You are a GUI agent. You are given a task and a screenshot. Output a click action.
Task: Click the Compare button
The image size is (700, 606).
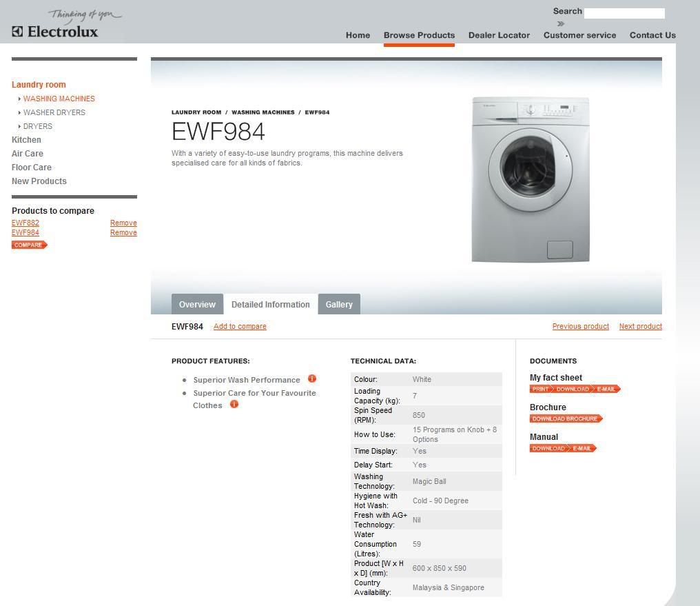click(x=30, y=245)
